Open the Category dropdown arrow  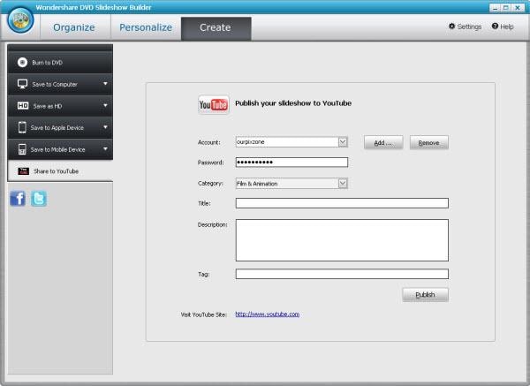[x=343, y=184]
